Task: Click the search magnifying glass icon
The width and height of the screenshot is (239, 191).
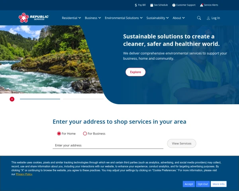Action: click(199, 18)
